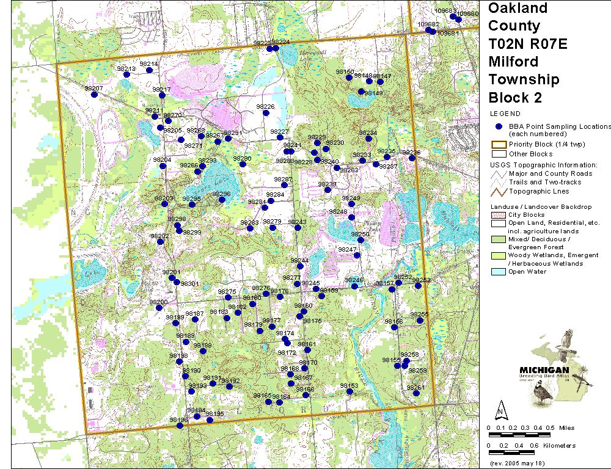The height and width of the screenshot is (469, 611).
Task: Click sampling point 98153 marker
Action: 350,392
